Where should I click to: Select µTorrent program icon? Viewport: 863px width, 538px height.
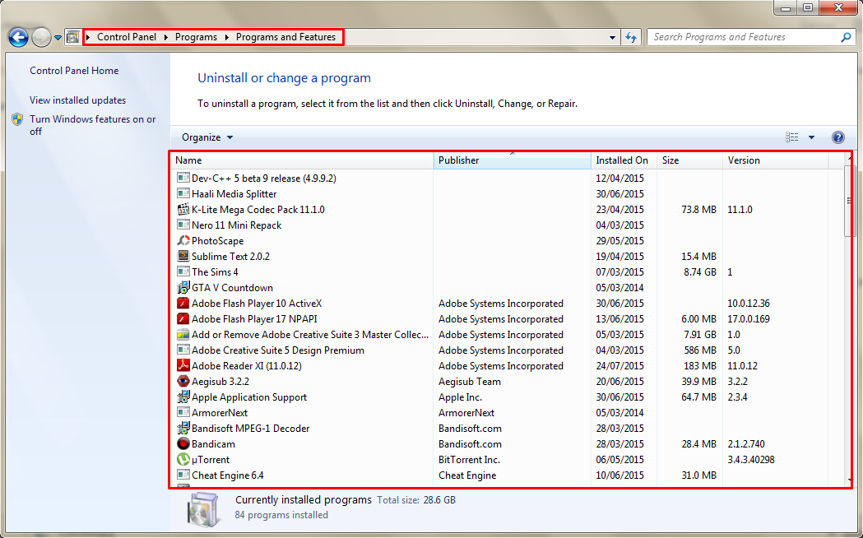point(183,459)
